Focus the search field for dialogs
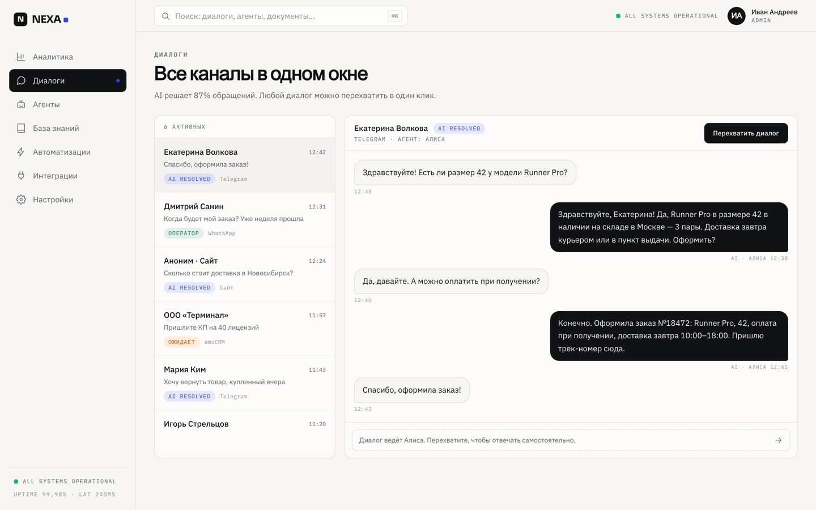This screenshot has height=510, width=816. pos(281,16)
